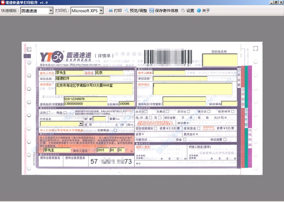This screenshot has height=202, width=284.
Task: Restore the application window size
Action: [276, 2]
